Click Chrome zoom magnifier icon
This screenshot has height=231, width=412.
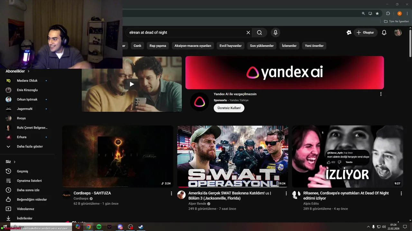(363, 13)
